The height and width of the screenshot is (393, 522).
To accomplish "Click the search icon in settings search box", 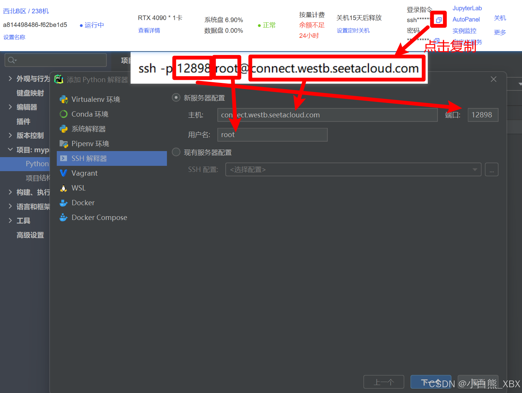I will click(12, 60).
